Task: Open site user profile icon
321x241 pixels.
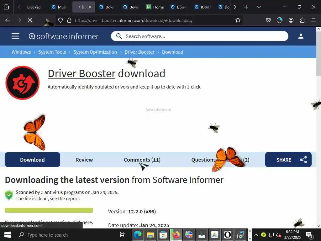Action: 301,36
